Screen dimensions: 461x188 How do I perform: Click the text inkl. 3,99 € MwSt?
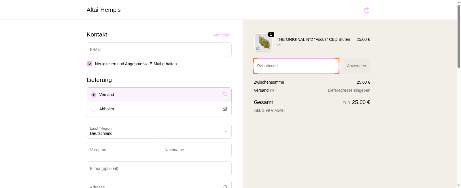coord(269,110)
